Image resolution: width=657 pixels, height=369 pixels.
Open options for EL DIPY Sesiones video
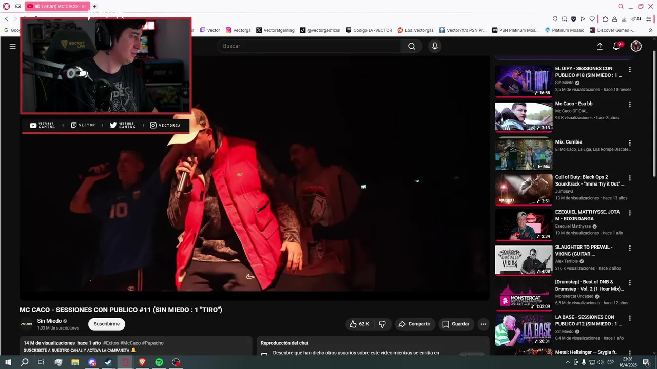click(x=630, y=69)
